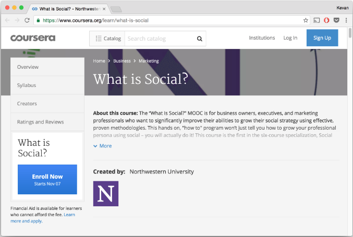Focus the Search catalog field
Image resolution: width=353 pixels, height=237 pixels.
(x=160, y=39)
